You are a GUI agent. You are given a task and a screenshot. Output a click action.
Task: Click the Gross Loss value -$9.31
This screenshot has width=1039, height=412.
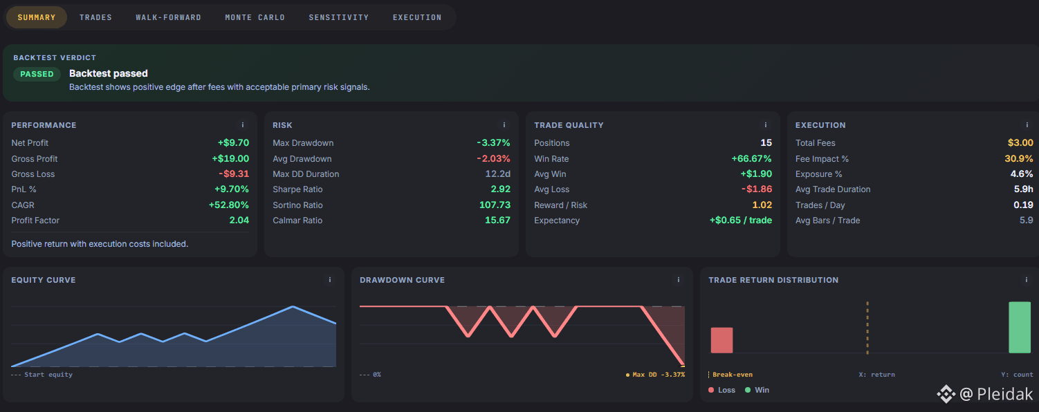[x=234, y=174]
